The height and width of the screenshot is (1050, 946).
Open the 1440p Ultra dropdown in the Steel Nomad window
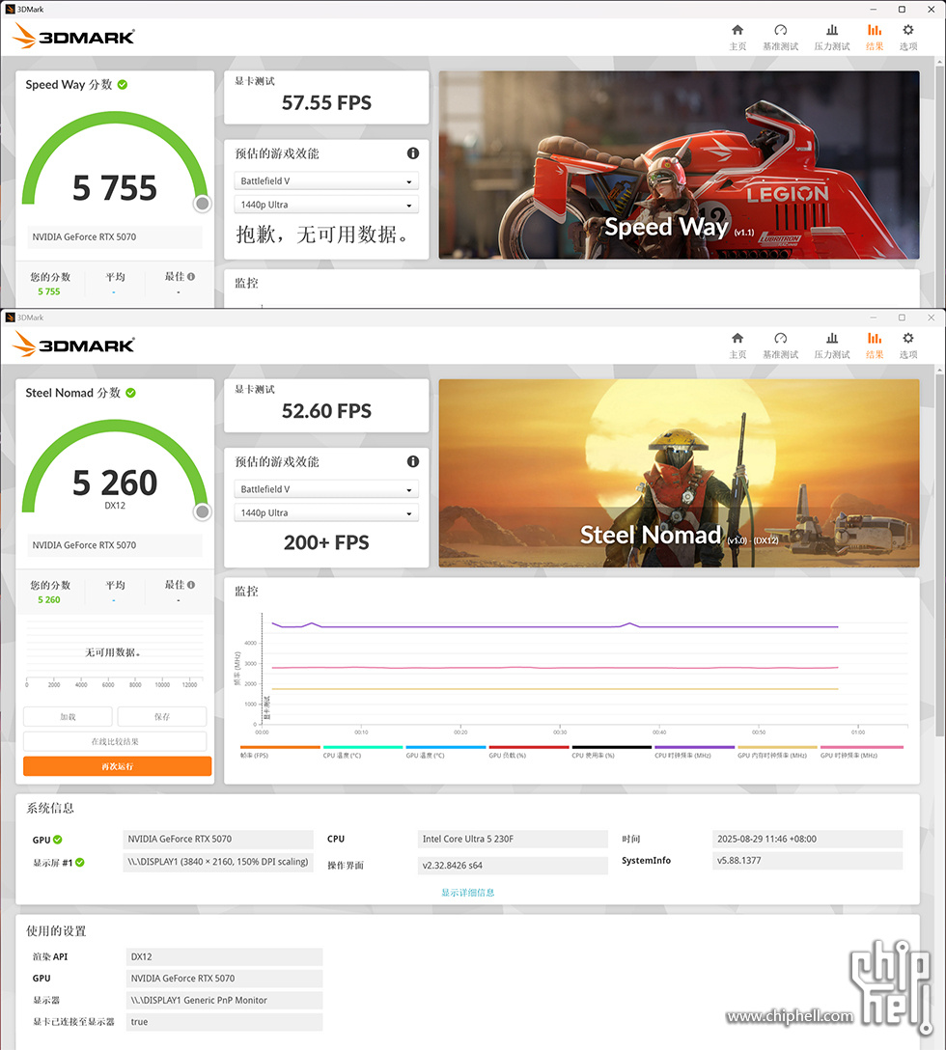tap(326, 512)
